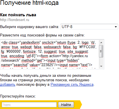Focus the Яндекс search test field
The image size is (119, 109).
click(29, 105)
